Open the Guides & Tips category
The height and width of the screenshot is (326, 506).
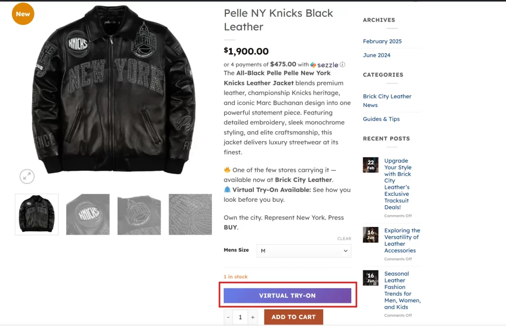(381, 119)
